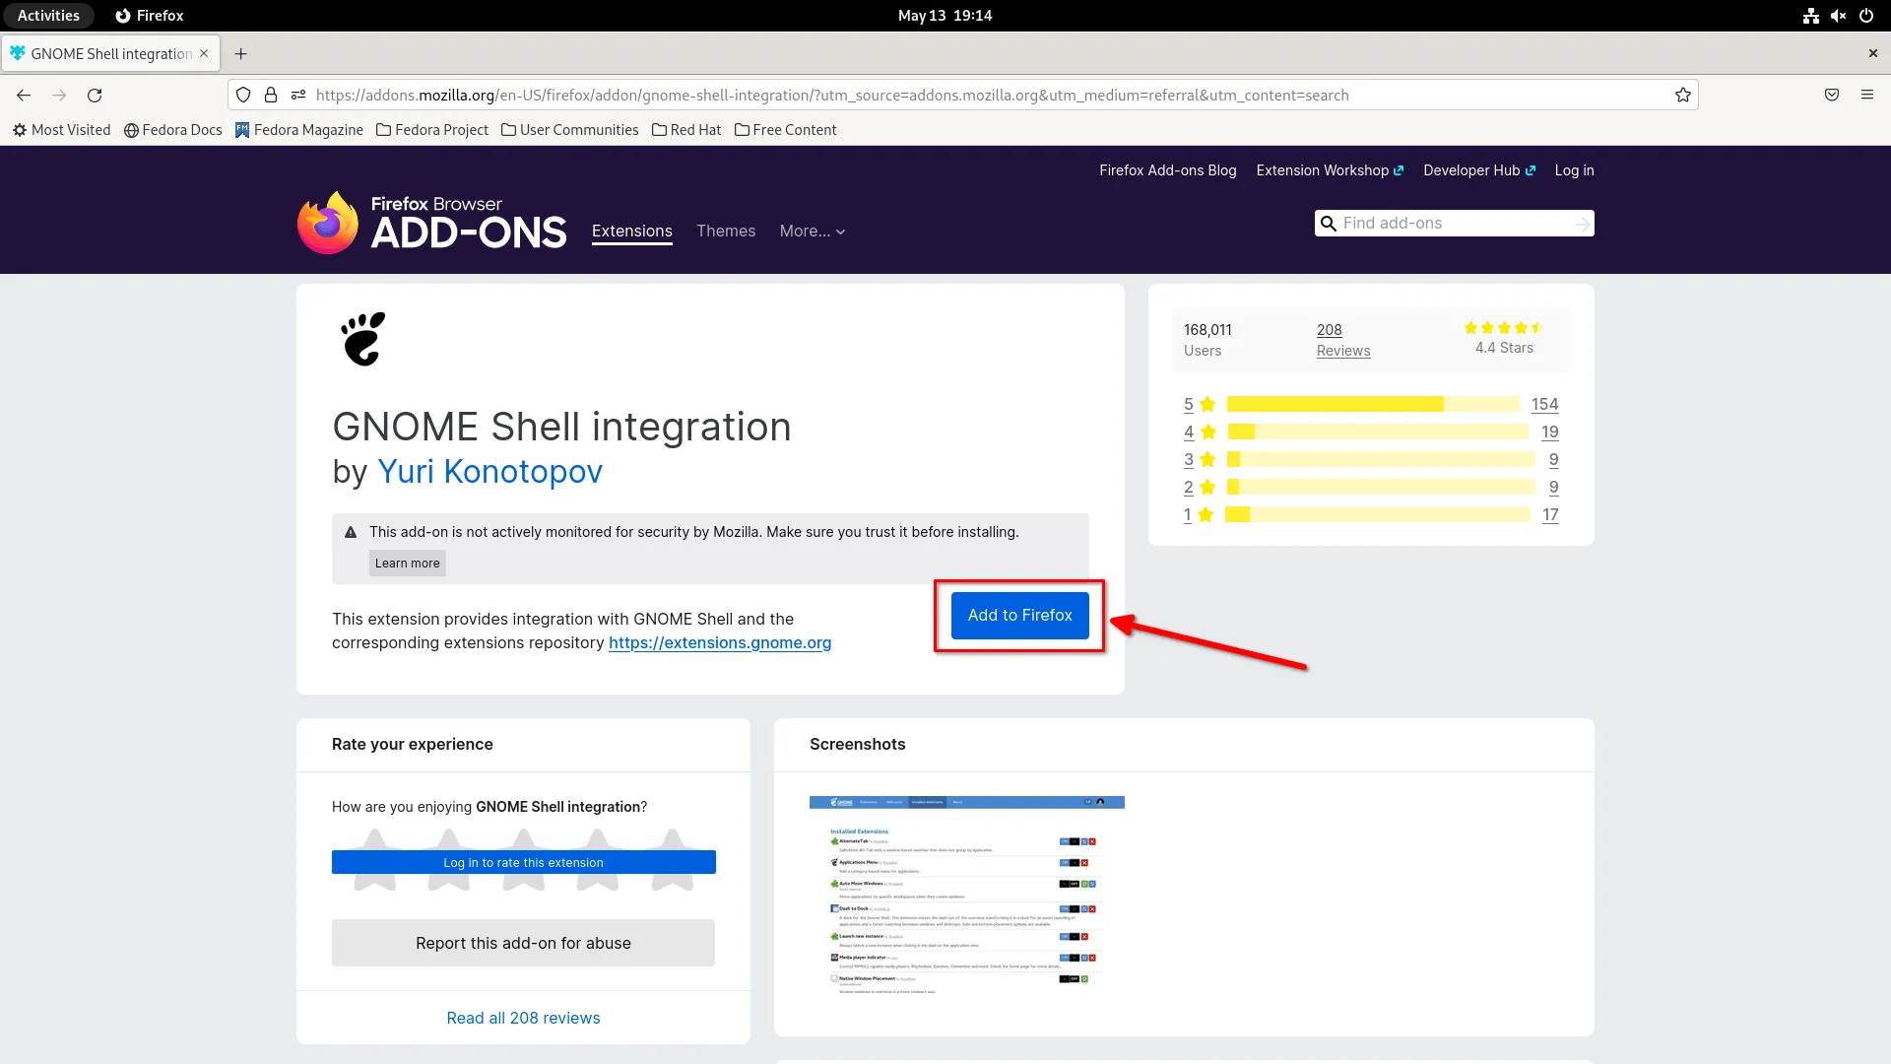The image size is (1891, 1064).
Task: Click Report this add-on for abuse
Action: (523, 943)
